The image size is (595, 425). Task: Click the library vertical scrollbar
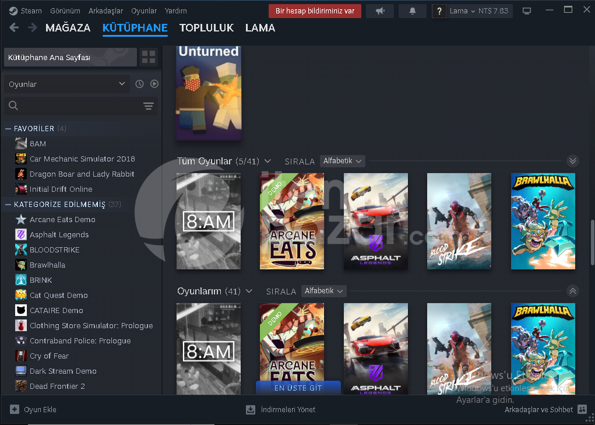(592, 242)
